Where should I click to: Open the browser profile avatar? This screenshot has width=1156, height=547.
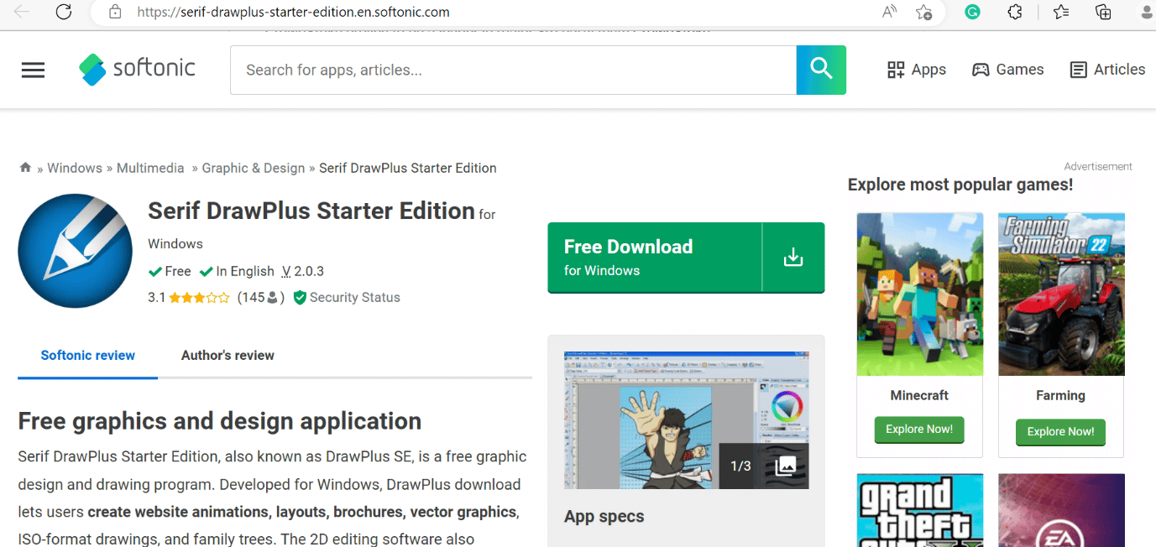[x=1148, y=12]
